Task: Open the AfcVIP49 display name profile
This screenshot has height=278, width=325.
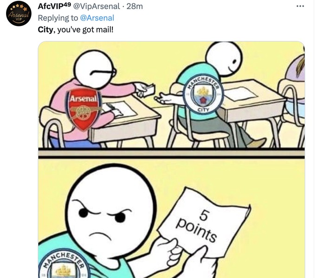Action: point(54,6)
